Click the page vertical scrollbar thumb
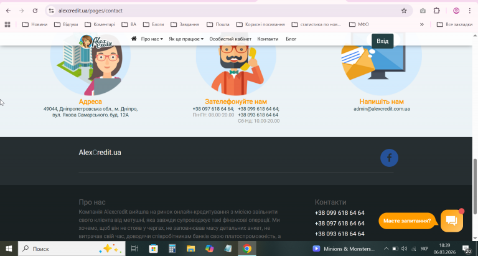This screenshot has width=478, height=256. tap(475, 186)
